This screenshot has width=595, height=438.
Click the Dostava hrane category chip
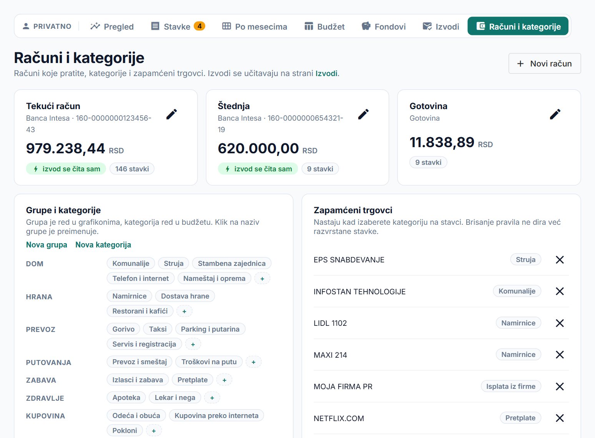tap(185, 296)
